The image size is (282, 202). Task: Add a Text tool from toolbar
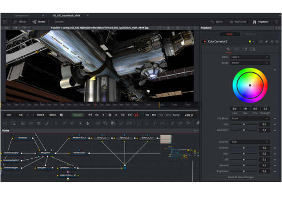[x=39, y=123]
